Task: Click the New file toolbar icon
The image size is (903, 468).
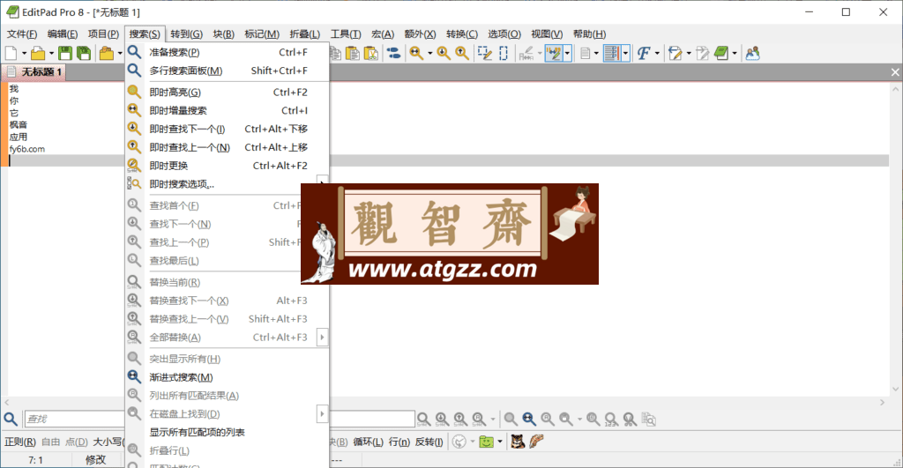Action: pos(11,54)
